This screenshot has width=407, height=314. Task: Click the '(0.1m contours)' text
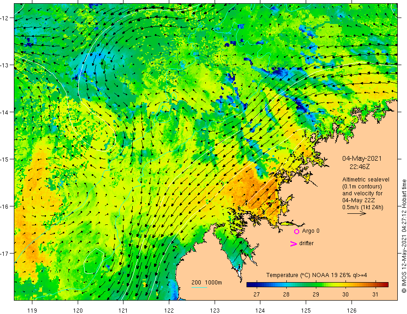point(362,187)
